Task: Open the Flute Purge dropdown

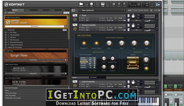Action: (122, 18)
